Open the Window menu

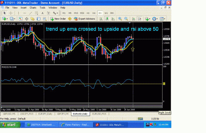click(x=53, y=8)
